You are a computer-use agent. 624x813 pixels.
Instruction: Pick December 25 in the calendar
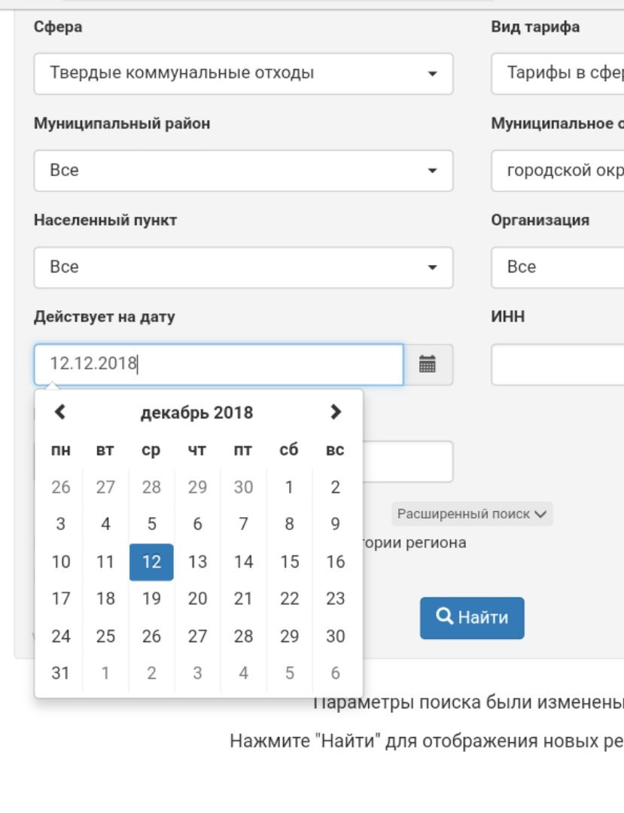[x=105, y=637]
